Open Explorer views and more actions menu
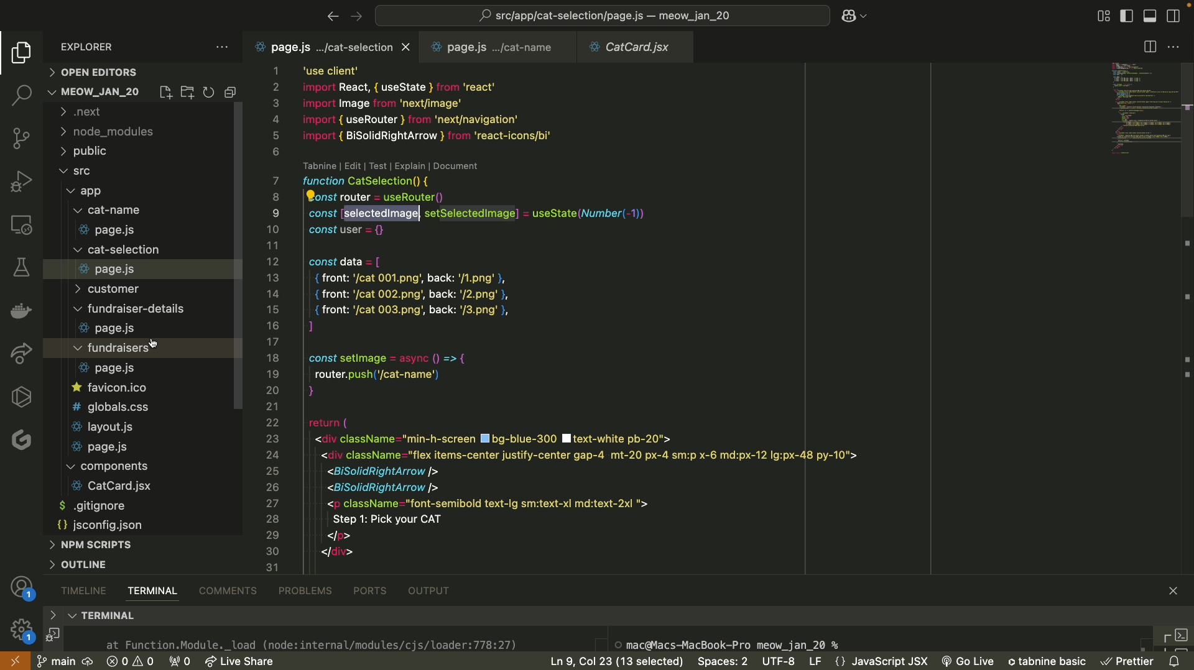 222,47
